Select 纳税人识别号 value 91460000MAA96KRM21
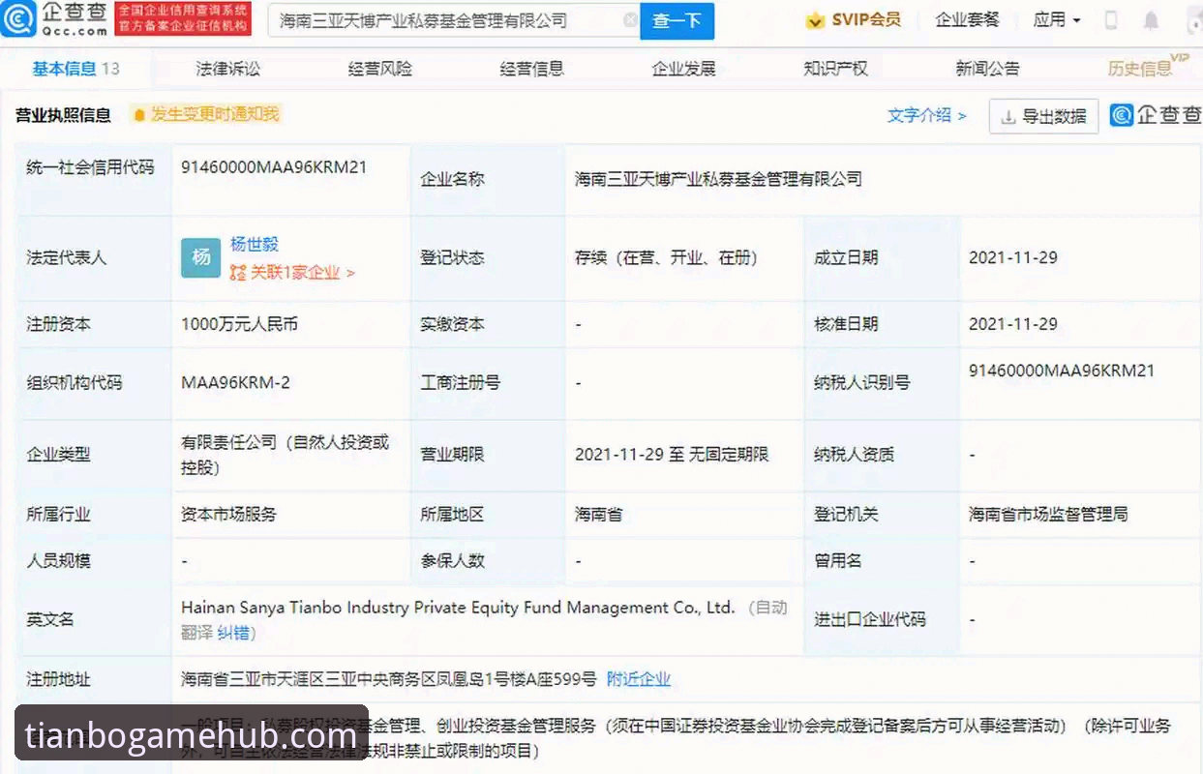 coord(1062,371)
